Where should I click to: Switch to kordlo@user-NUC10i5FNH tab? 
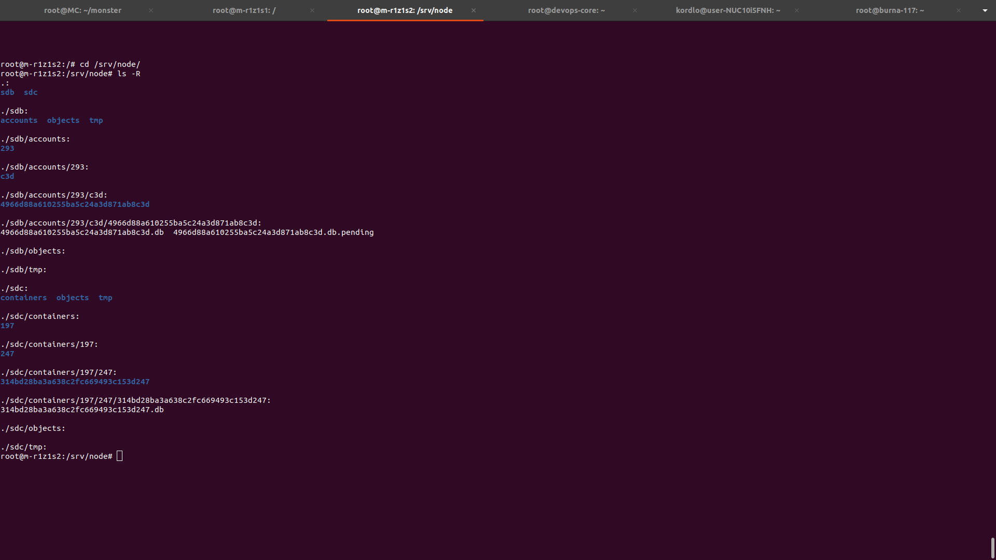pos(727,10)
